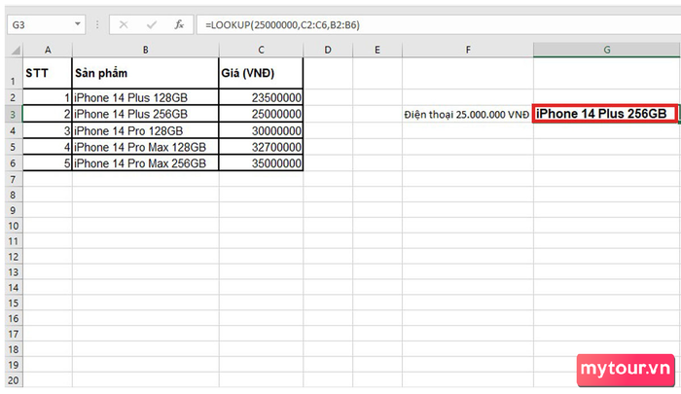Viewport: 681px width, 394px height.
Task: Select row 5 header
Action: (14, 147)
